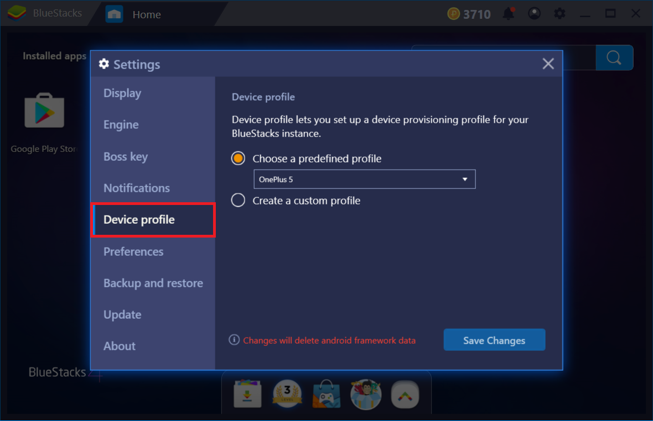This screenshot has height=421, width=653.
Task: Open the Preferences settings section
Action: click(153, 251)
